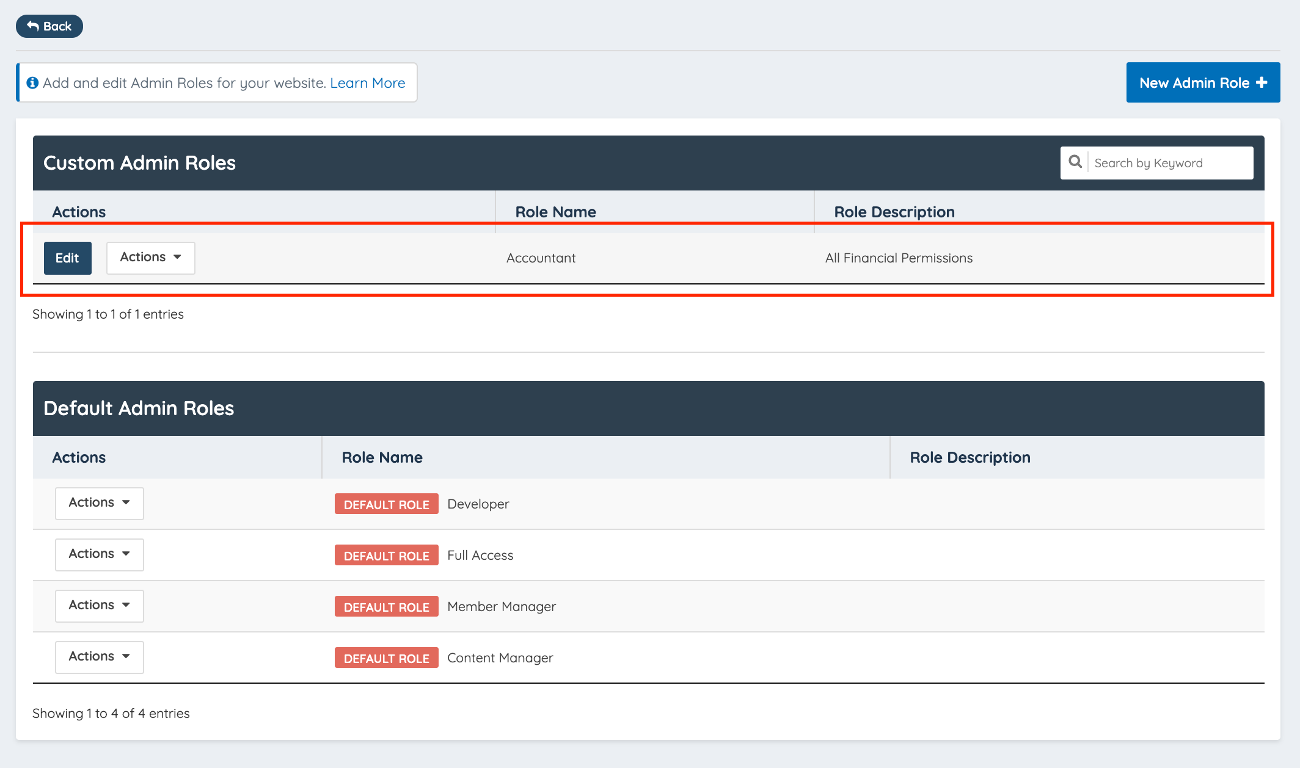Click New Admin Role button
Image resolution: width=1300 pixels, height=768 pixels.
coord(1202,83)
